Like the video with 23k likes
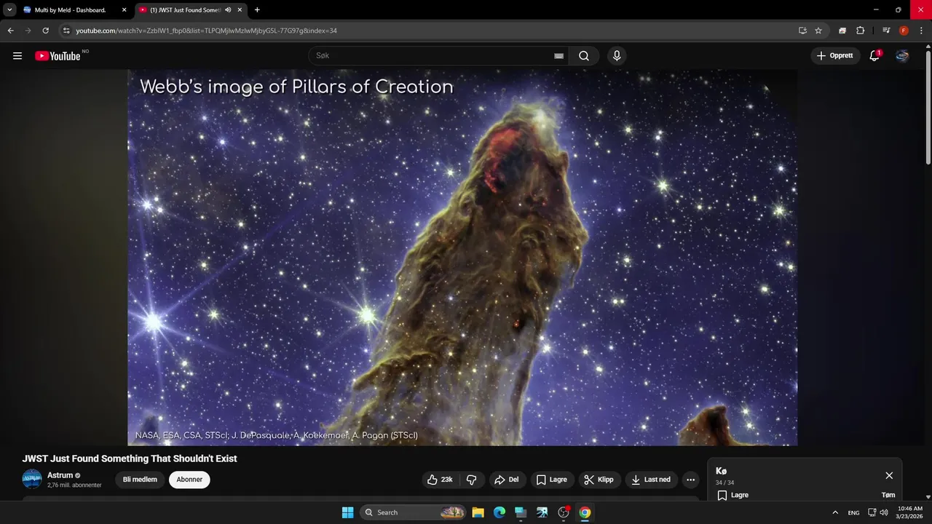The height and width of the screenshot is (524, 932). pyautogui.click(x=441, y=480)
